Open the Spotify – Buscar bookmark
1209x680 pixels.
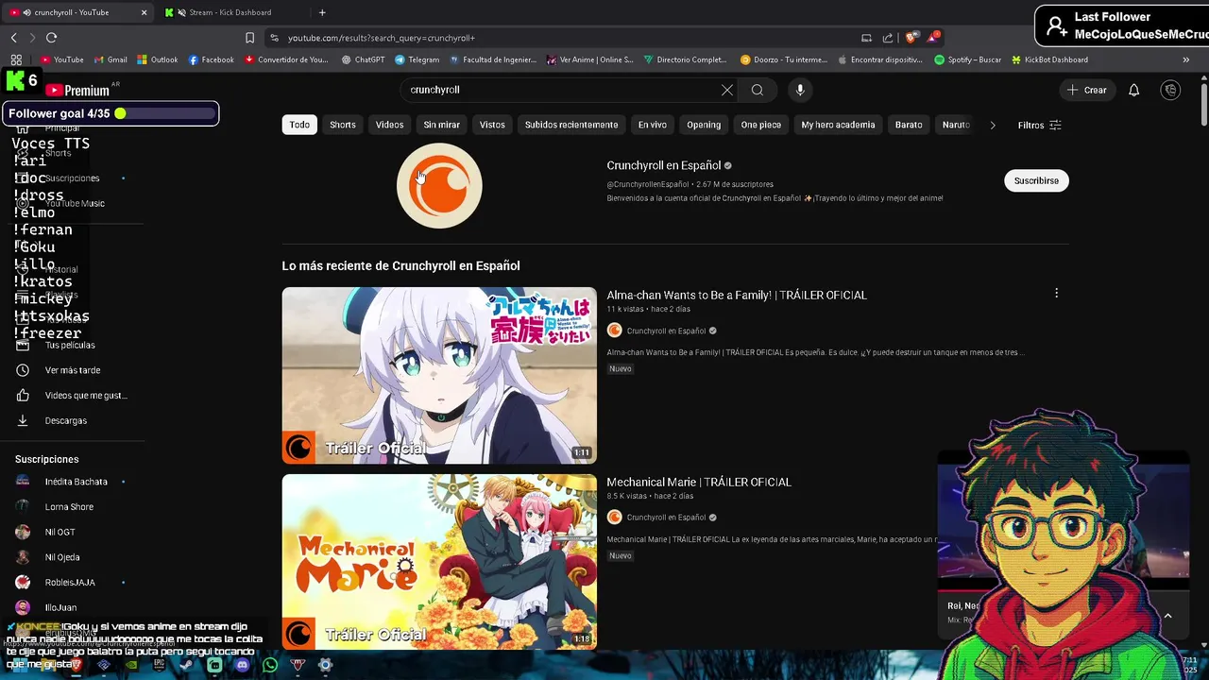[968, 59]
